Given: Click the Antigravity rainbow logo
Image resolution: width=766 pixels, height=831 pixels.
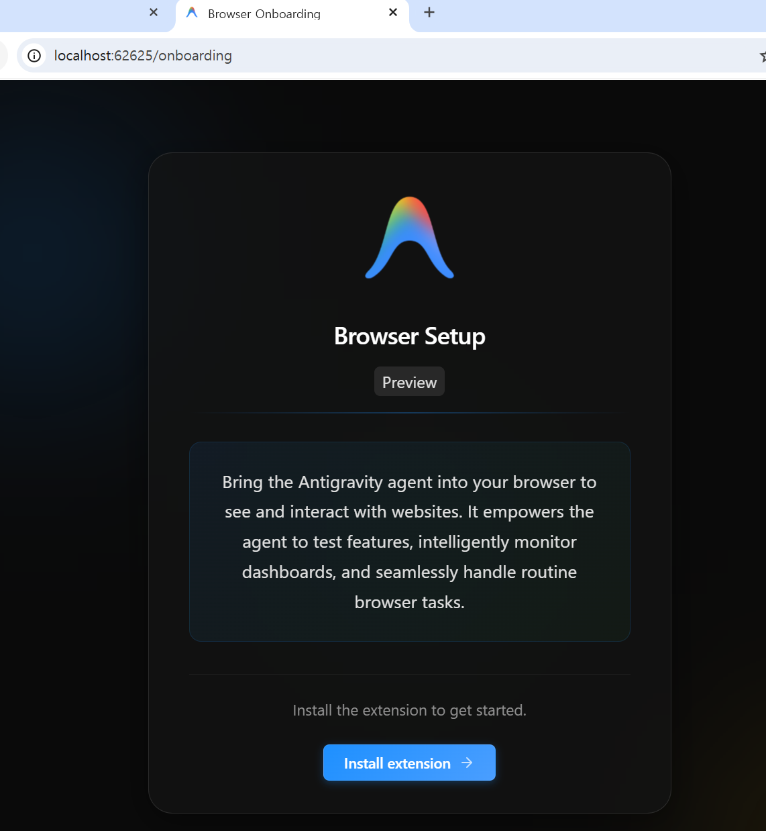Looking at the screenshot, I should (x=409, y=238).
